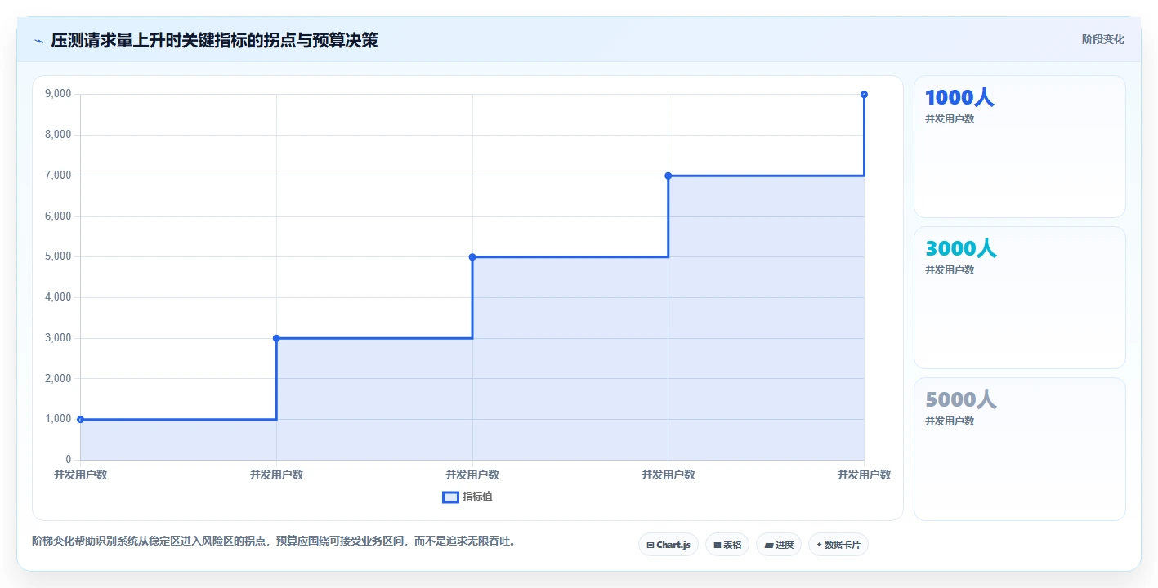Click the footer note starting 阶梯变化帮助识别

point(274,541)
